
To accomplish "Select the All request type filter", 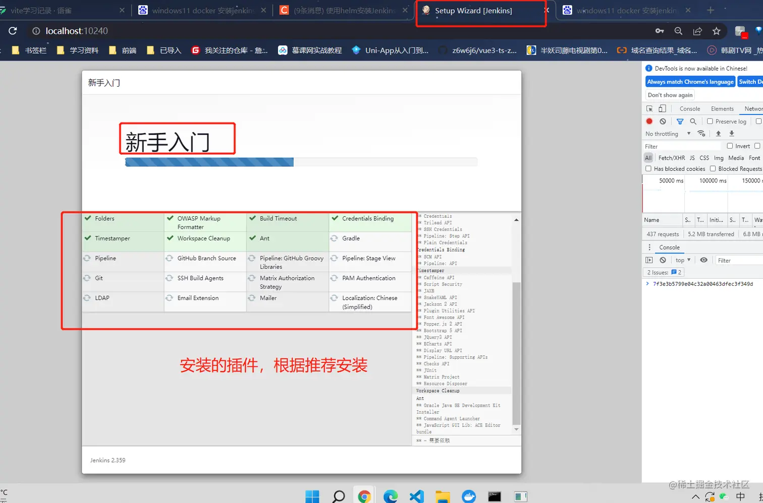I will pos(648,158).
